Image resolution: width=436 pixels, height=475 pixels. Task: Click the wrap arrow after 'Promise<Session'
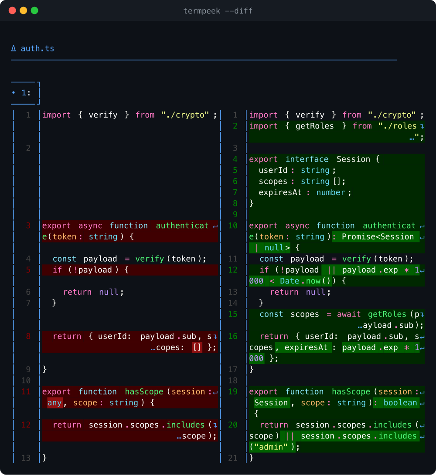click(422, 237)
